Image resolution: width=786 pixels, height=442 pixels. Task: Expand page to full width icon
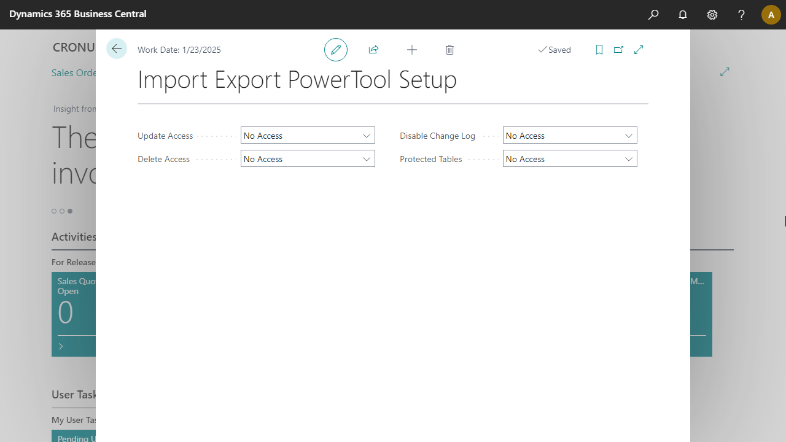coord(639,50)
